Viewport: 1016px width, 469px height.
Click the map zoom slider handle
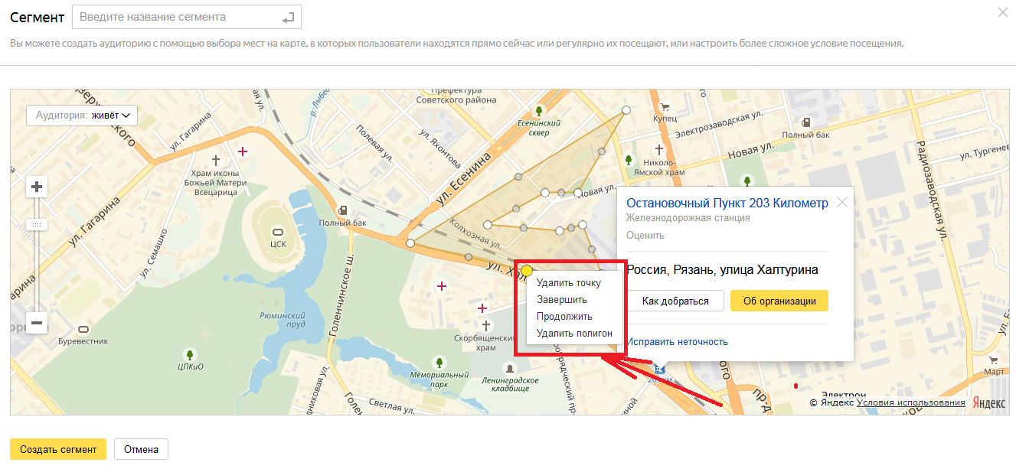point(37,225)
